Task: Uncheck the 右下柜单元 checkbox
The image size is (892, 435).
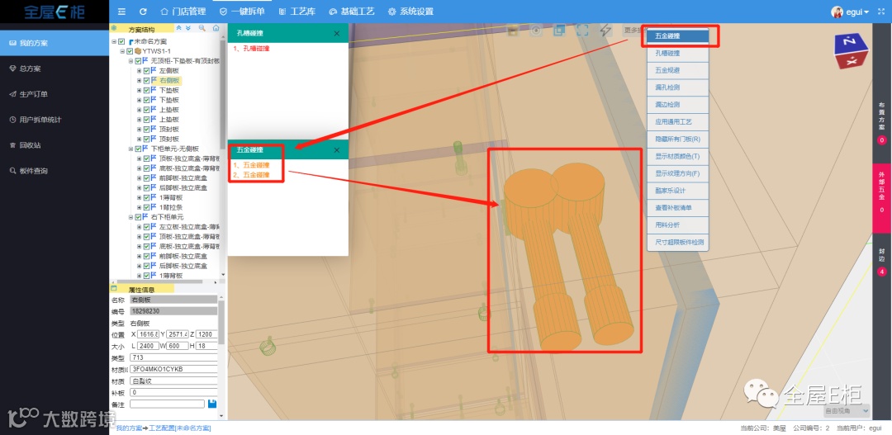Action: tap(138, 217)
